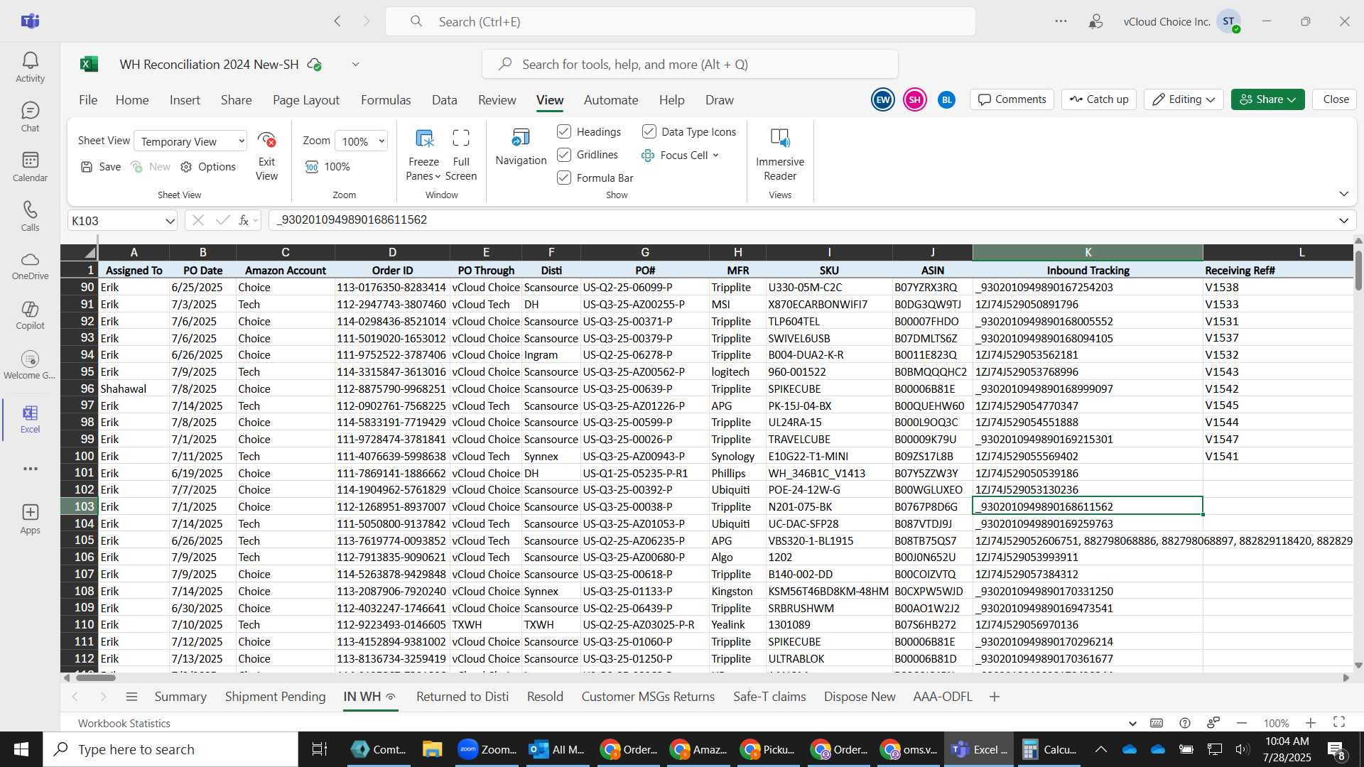Open Workbook Statistics in status bar

124,723
